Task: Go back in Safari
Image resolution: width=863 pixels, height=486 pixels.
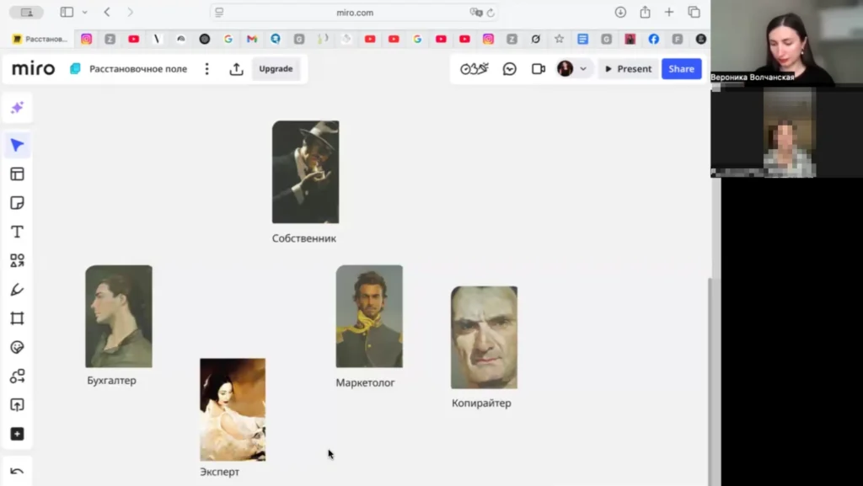Action: (107, 12)
